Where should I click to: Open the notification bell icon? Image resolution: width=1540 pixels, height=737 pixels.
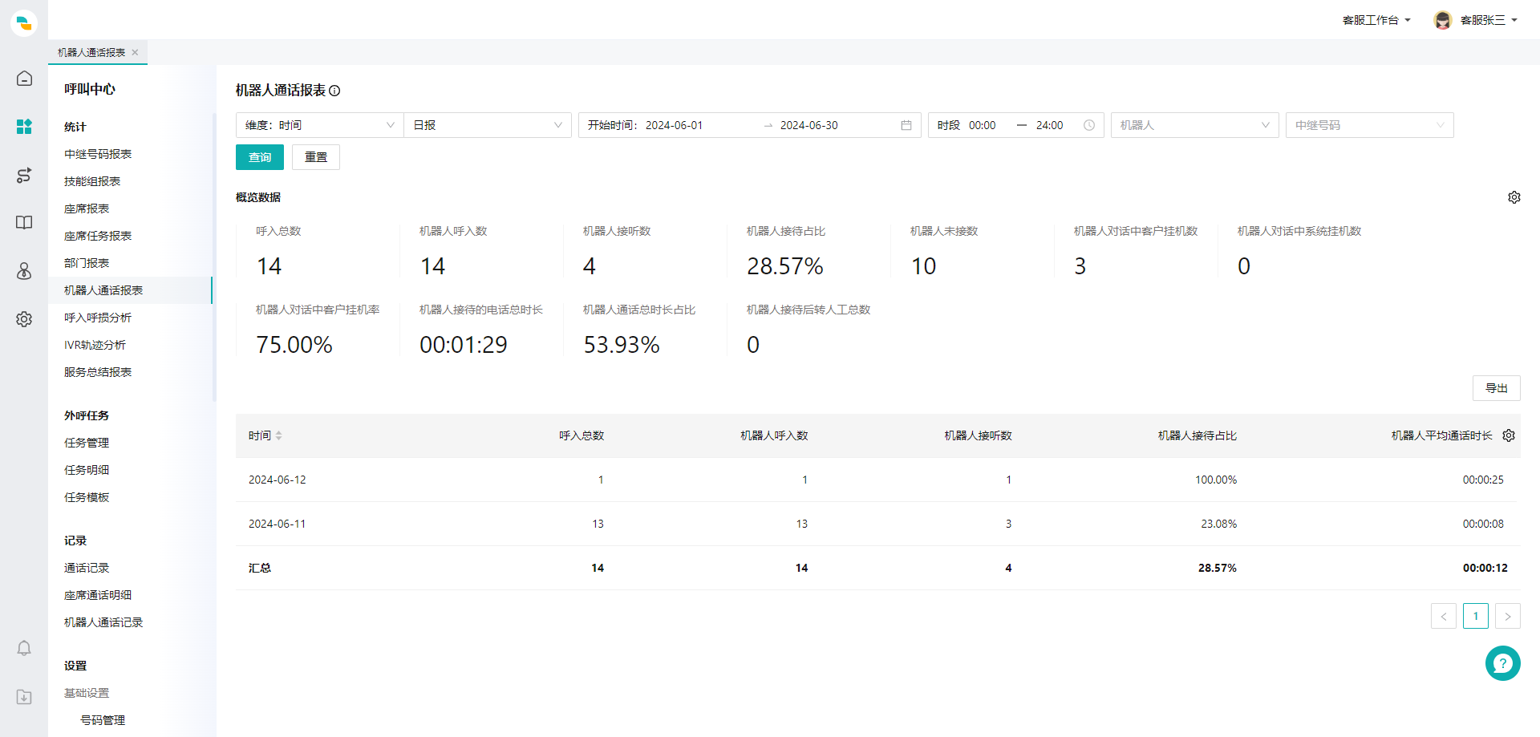tap(24, 648)
